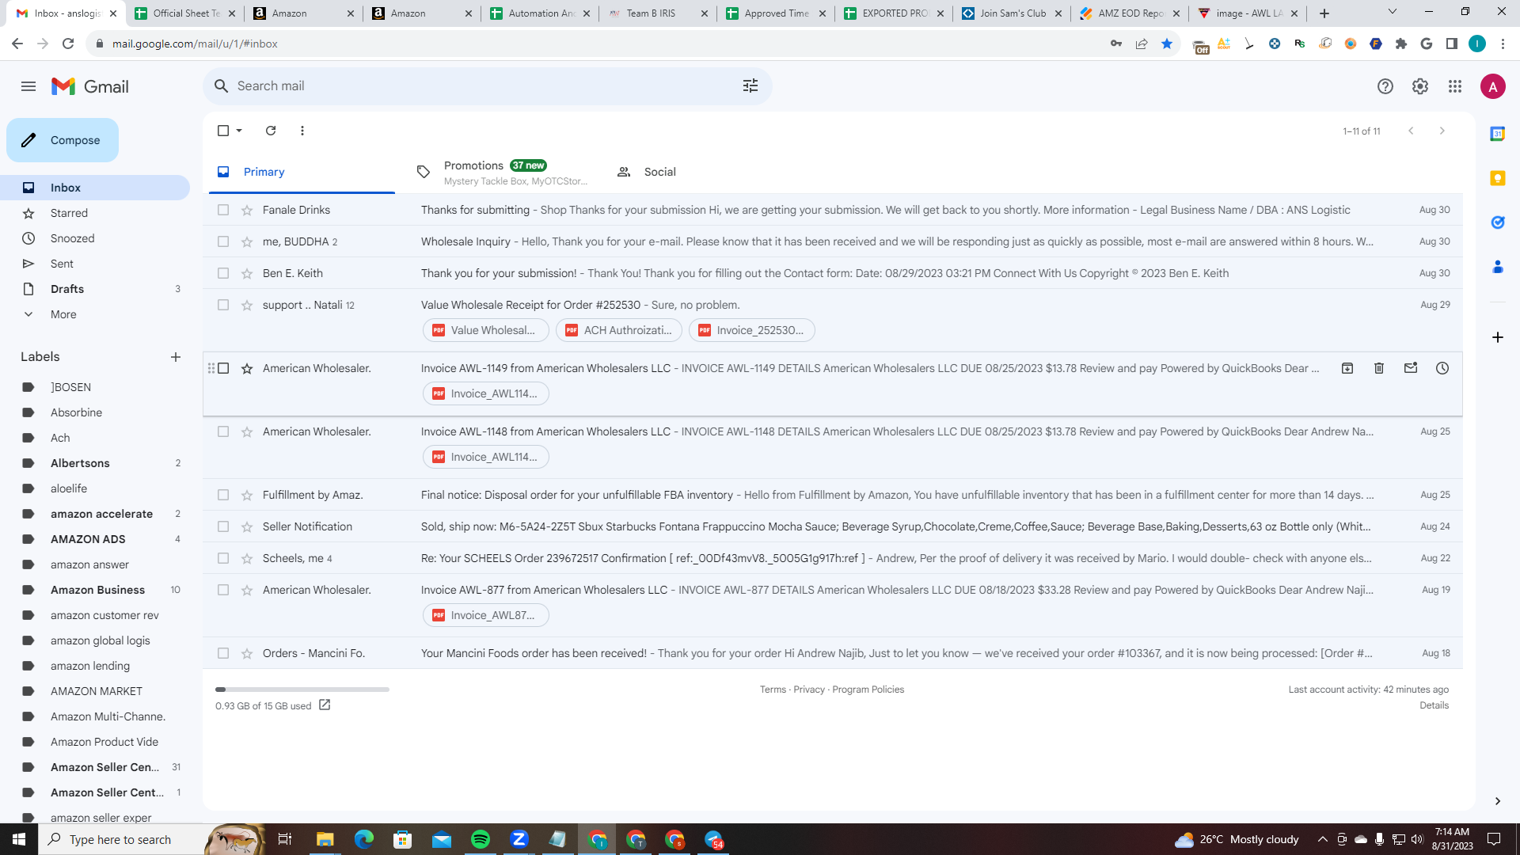Open storage management link icon
The width and height of the screenshot is (1520, 855).
[325, 705]
